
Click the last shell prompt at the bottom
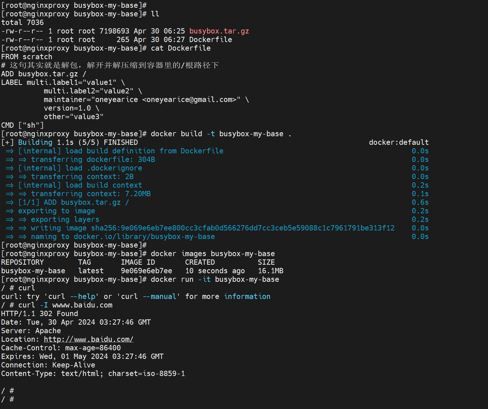(x=8, y=399)
